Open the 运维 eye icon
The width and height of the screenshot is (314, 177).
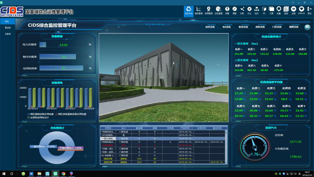(294, 11)
